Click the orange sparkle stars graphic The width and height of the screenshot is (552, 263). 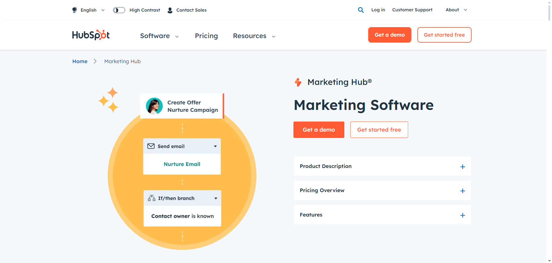click(108, 100)
